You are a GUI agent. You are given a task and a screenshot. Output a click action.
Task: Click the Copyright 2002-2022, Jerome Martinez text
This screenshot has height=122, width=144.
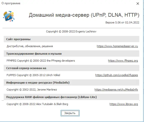point(32,90)
